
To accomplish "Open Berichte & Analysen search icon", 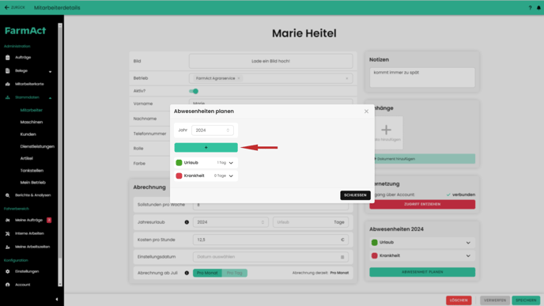I will (8, 195).
